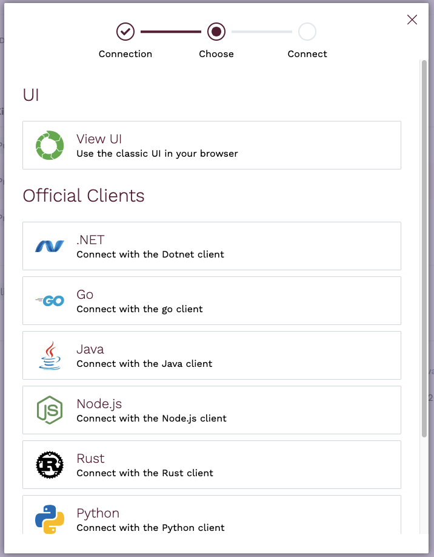The height and width of the screenshot is (557, 434).
Task: Choose "Connect with the go client" text
Action: tap(139, 309)
